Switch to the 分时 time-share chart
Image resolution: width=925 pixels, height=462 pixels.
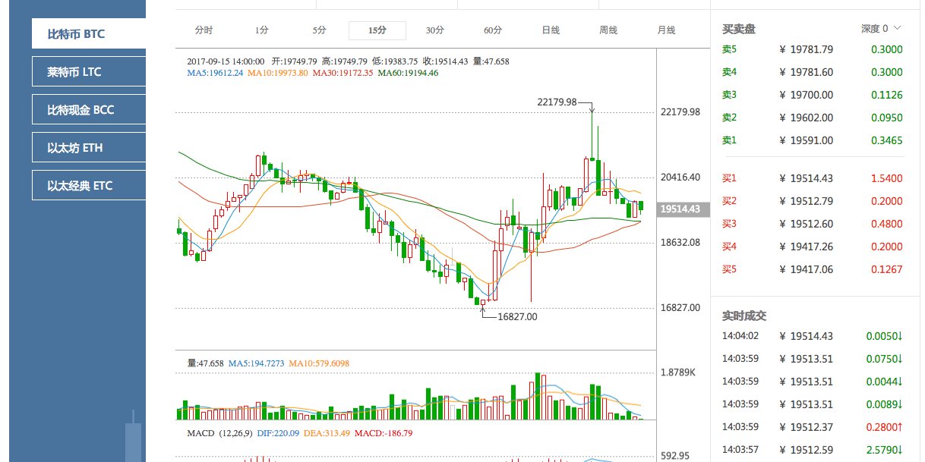pos(204,30)
